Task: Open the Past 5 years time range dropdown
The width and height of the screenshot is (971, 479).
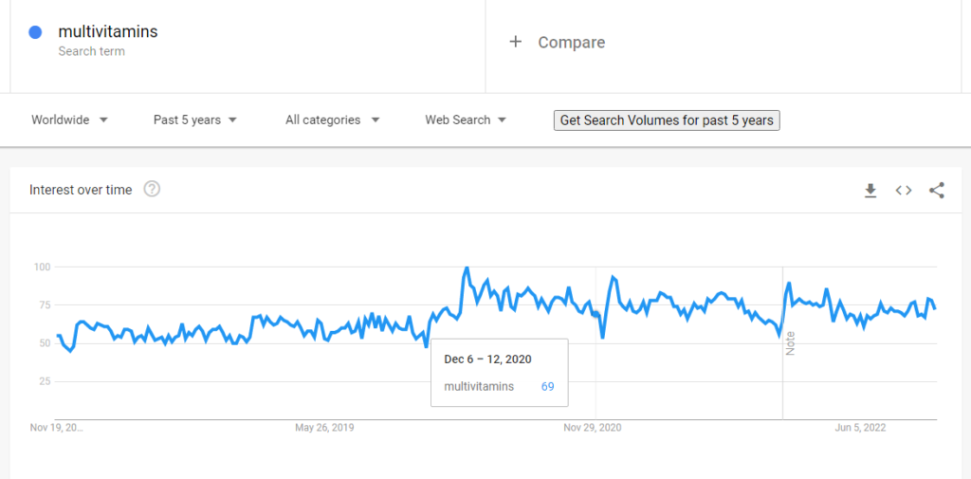Action: pos(195,120)
